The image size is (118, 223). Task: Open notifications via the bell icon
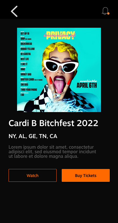(x=105, y=11)
